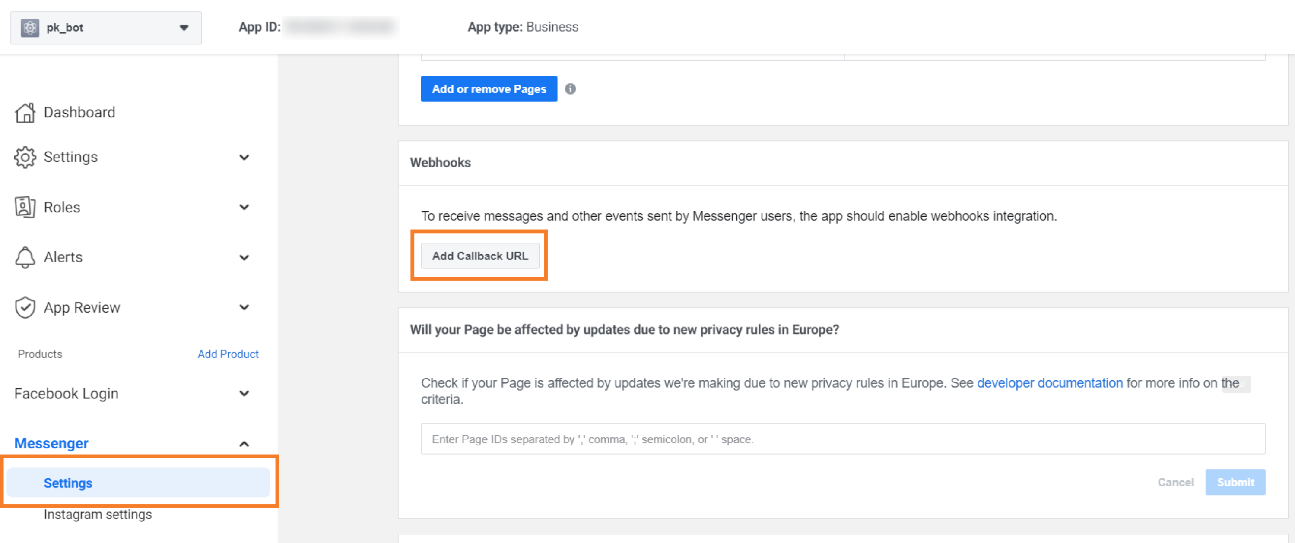
Task: Click the Enter Page IDs input field
Action: pyautogui.click(x=843, y=439)
